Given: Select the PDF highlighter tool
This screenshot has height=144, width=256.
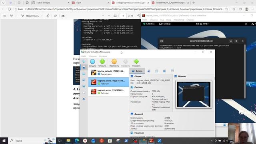Looking at the screenshot, I should (12, 16).
